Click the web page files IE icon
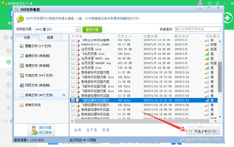The width and height of the screenshot is (234, 147). [22, 85]
